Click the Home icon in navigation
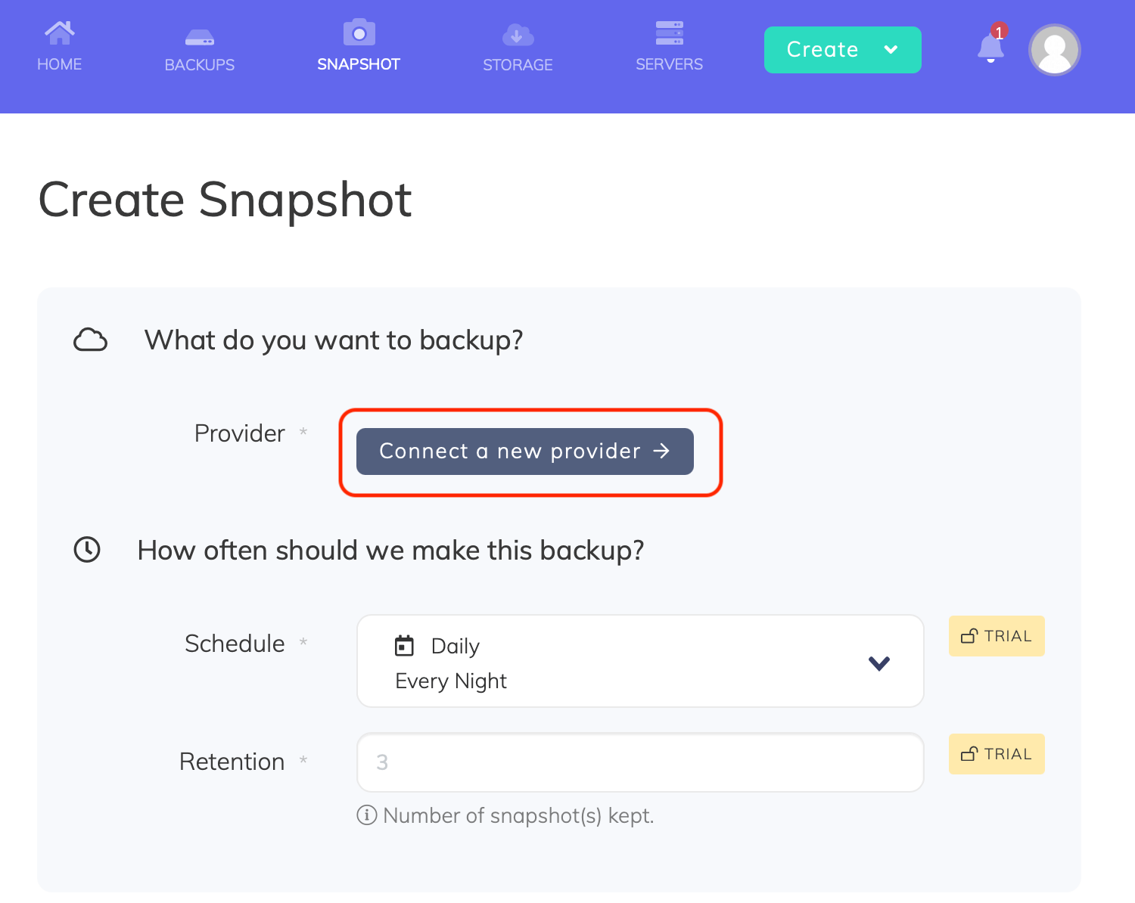Screen dimensions: 1135x903 [59, 32]
